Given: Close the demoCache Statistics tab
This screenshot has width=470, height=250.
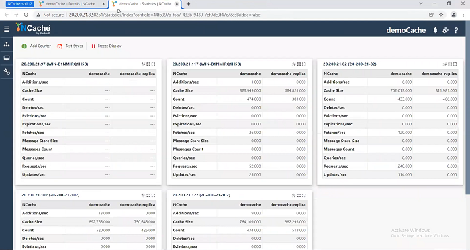Looking at the screenshot, I should 177,4.
